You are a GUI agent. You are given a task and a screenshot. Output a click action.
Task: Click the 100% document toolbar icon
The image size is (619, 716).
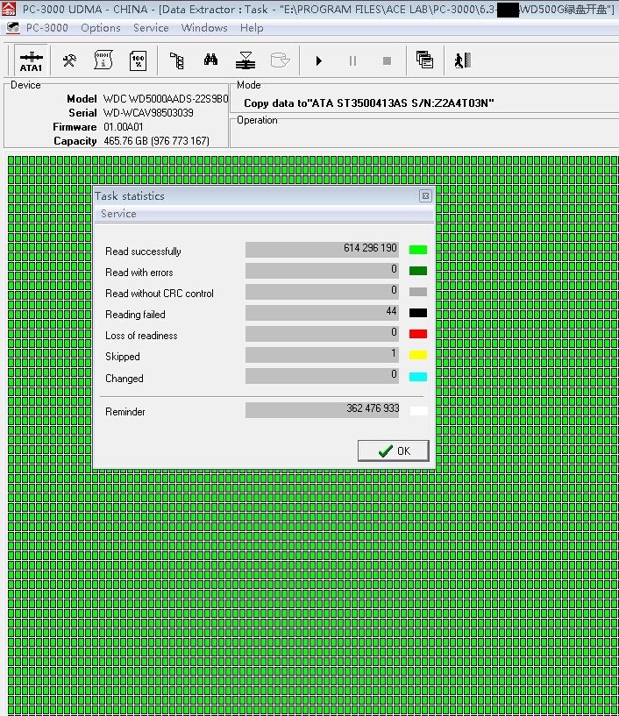click(138, 60)
